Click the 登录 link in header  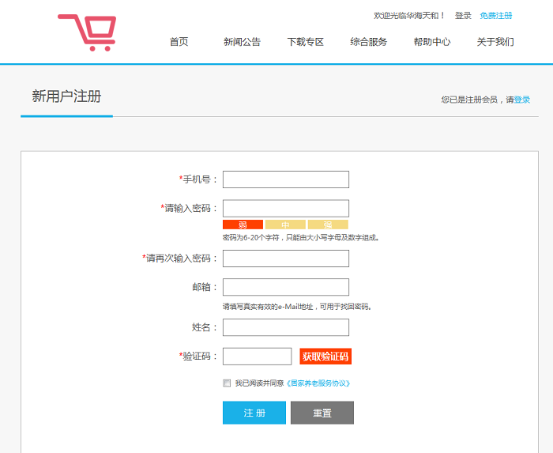click(x=463, y=16)
